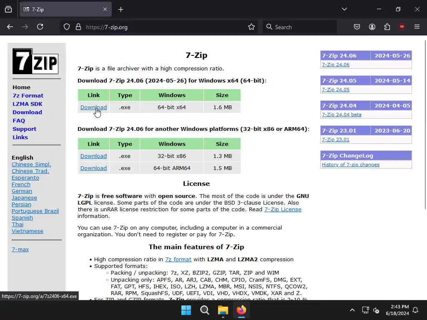Open the LZMA SDK sidebar link
Image resolution: width=427 pixels, height=320 pixels.
pyautogui.click(x=28, y=104)
